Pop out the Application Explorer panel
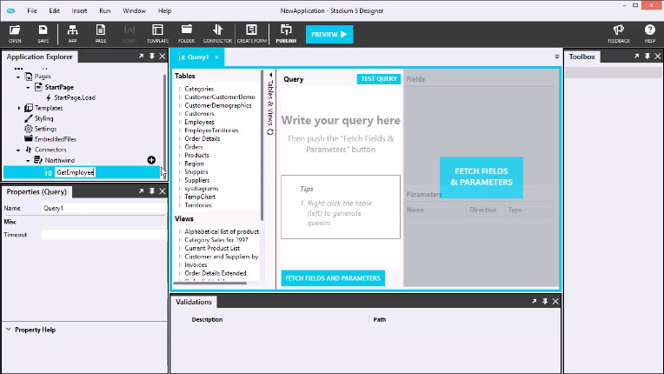Screen dimensions: 664x374 (x=142, y=57)
